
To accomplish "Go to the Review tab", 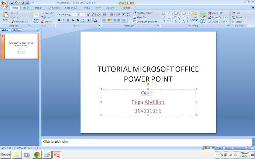I will coord(86,8).
